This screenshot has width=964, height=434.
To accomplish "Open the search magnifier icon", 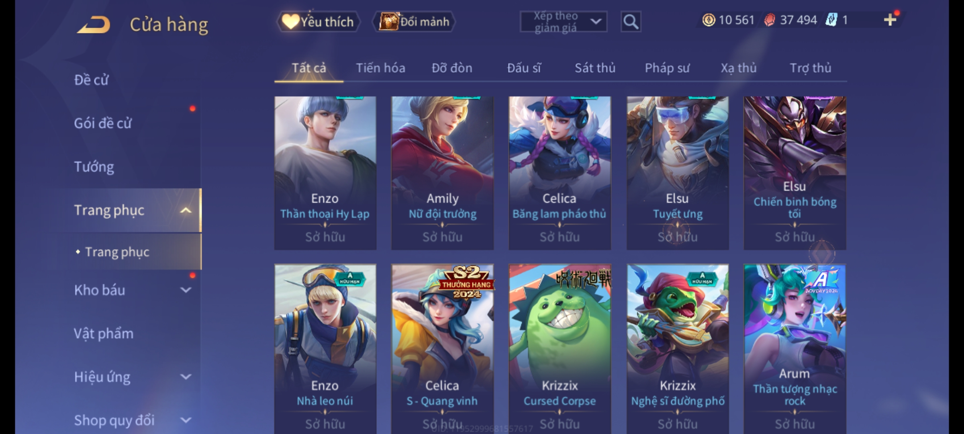I will tap(631, 22).
